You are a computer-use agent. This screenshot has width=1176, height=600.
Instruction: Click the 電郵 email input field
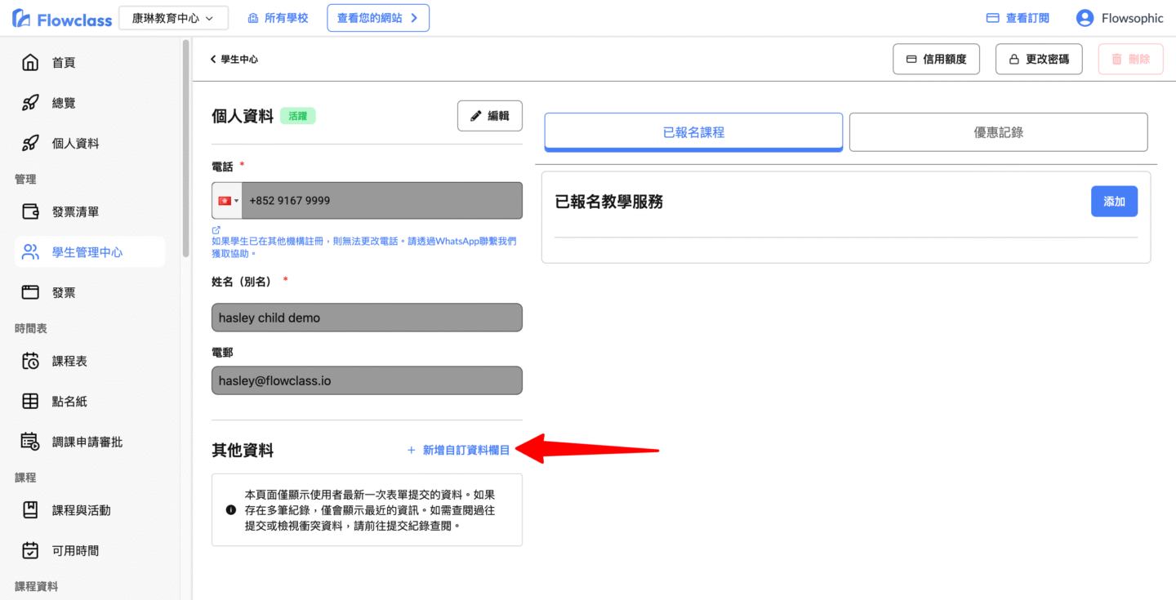(367, 380)
